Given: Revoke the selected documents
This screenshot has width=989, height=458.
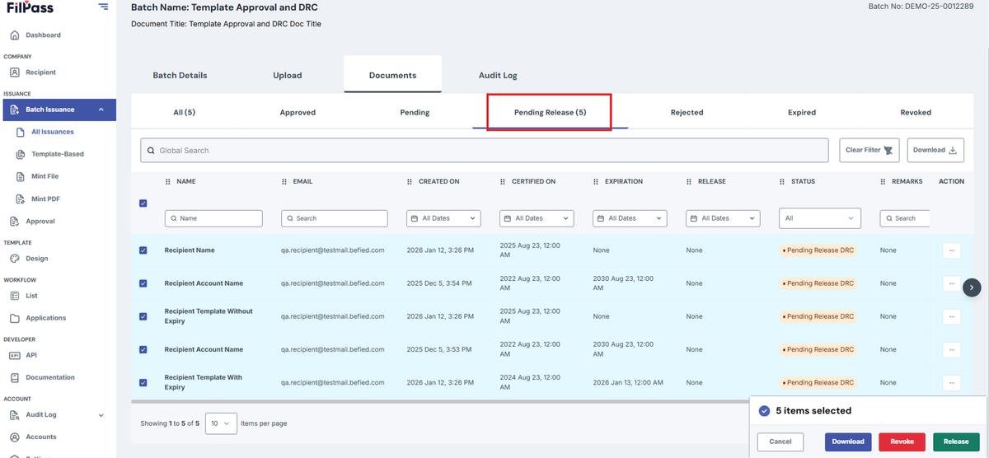Looking at the screenshot, I should (x=902, y=442).
